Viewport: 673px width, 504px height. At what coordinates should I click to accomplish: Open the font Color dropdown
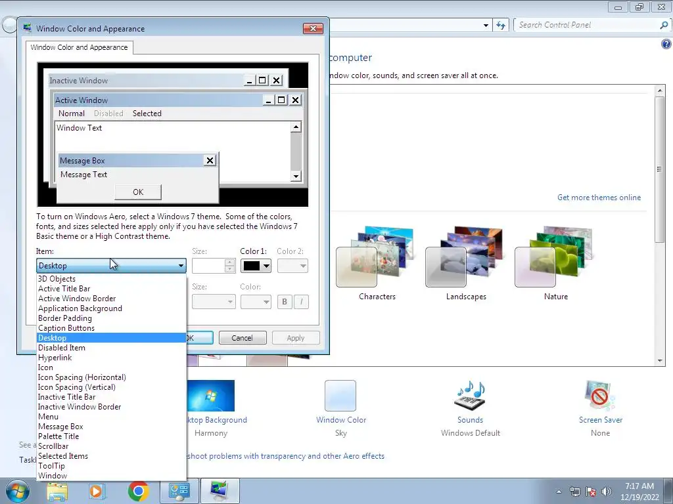(x=256, y=302)
